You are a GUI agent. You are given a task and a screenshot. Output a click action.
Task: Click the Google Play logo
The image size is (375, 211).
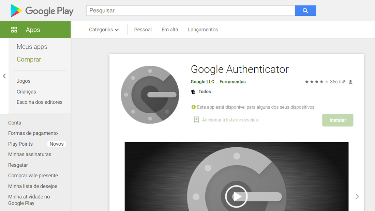coord(42,11)
